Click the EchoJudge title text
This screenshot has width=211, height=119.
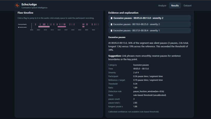(29, 4)
